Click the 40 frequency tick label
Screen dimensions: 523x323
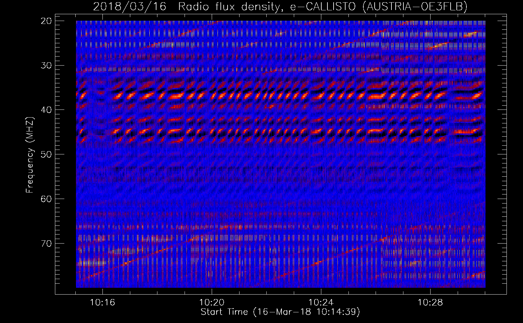click(x=47, y=110)
